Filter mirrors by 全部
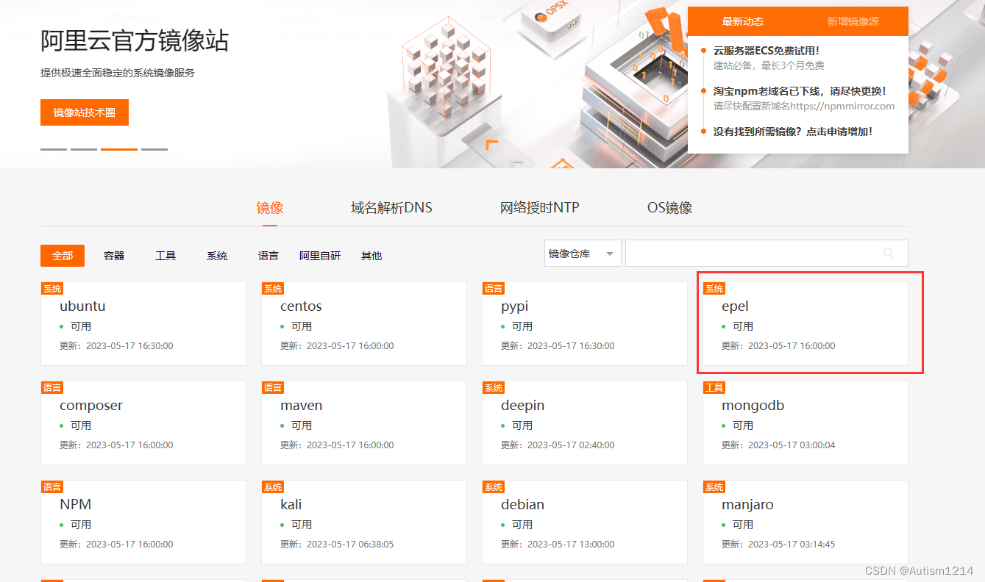985x582 pixels. pyautogui.click(x=63, y=256)
